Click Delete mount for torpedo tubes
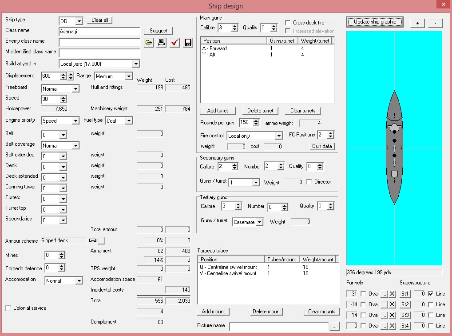The image size is (452, 336). point(267,312)
